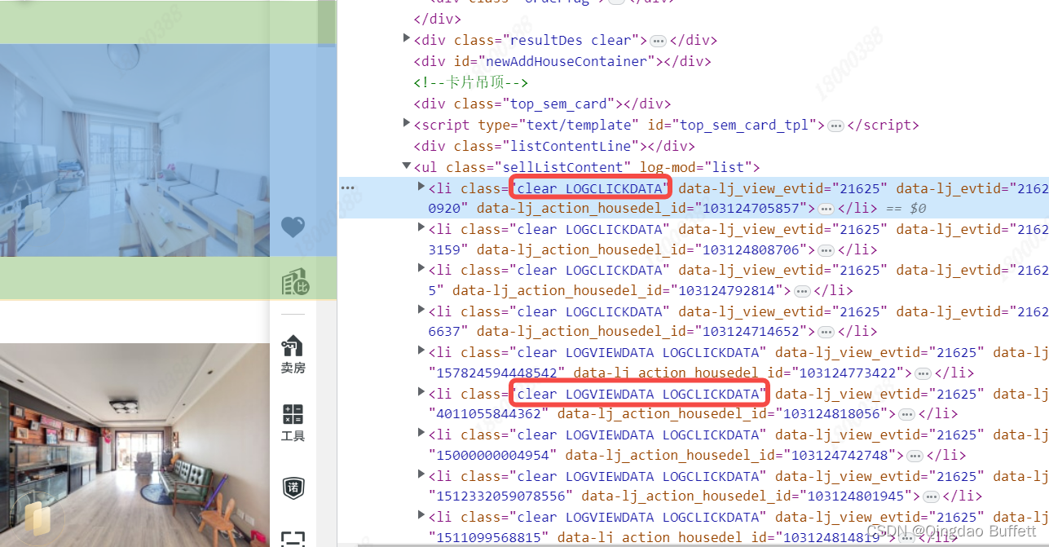Click the webpage vertical scrollbar thumb
Screen dimensions: 1049x547
pyautogui.click(x=326, y=23)
